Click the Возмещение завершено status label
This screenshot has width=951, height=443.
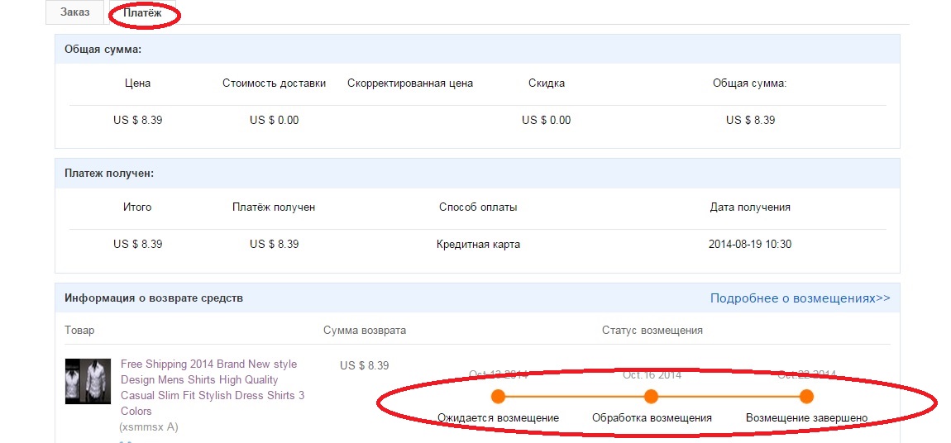point(806,417)
